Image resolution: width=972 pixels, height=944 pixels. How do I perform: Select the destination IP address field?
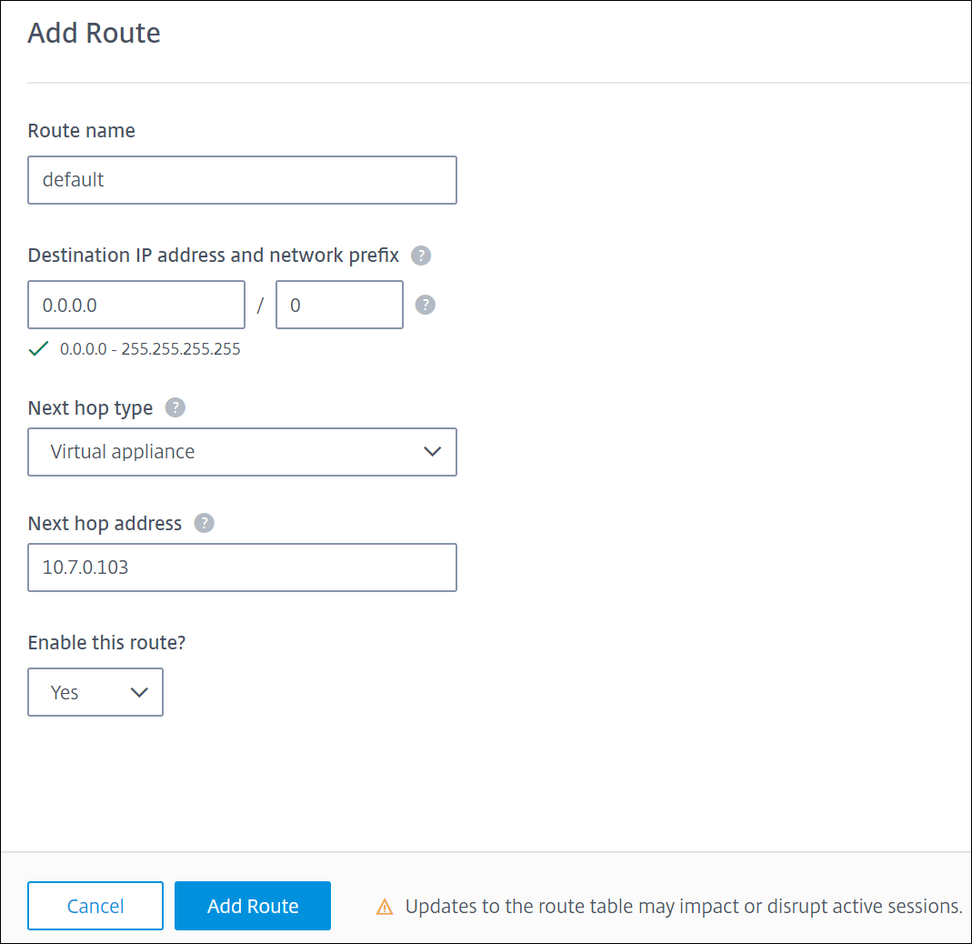coord(136,305)
